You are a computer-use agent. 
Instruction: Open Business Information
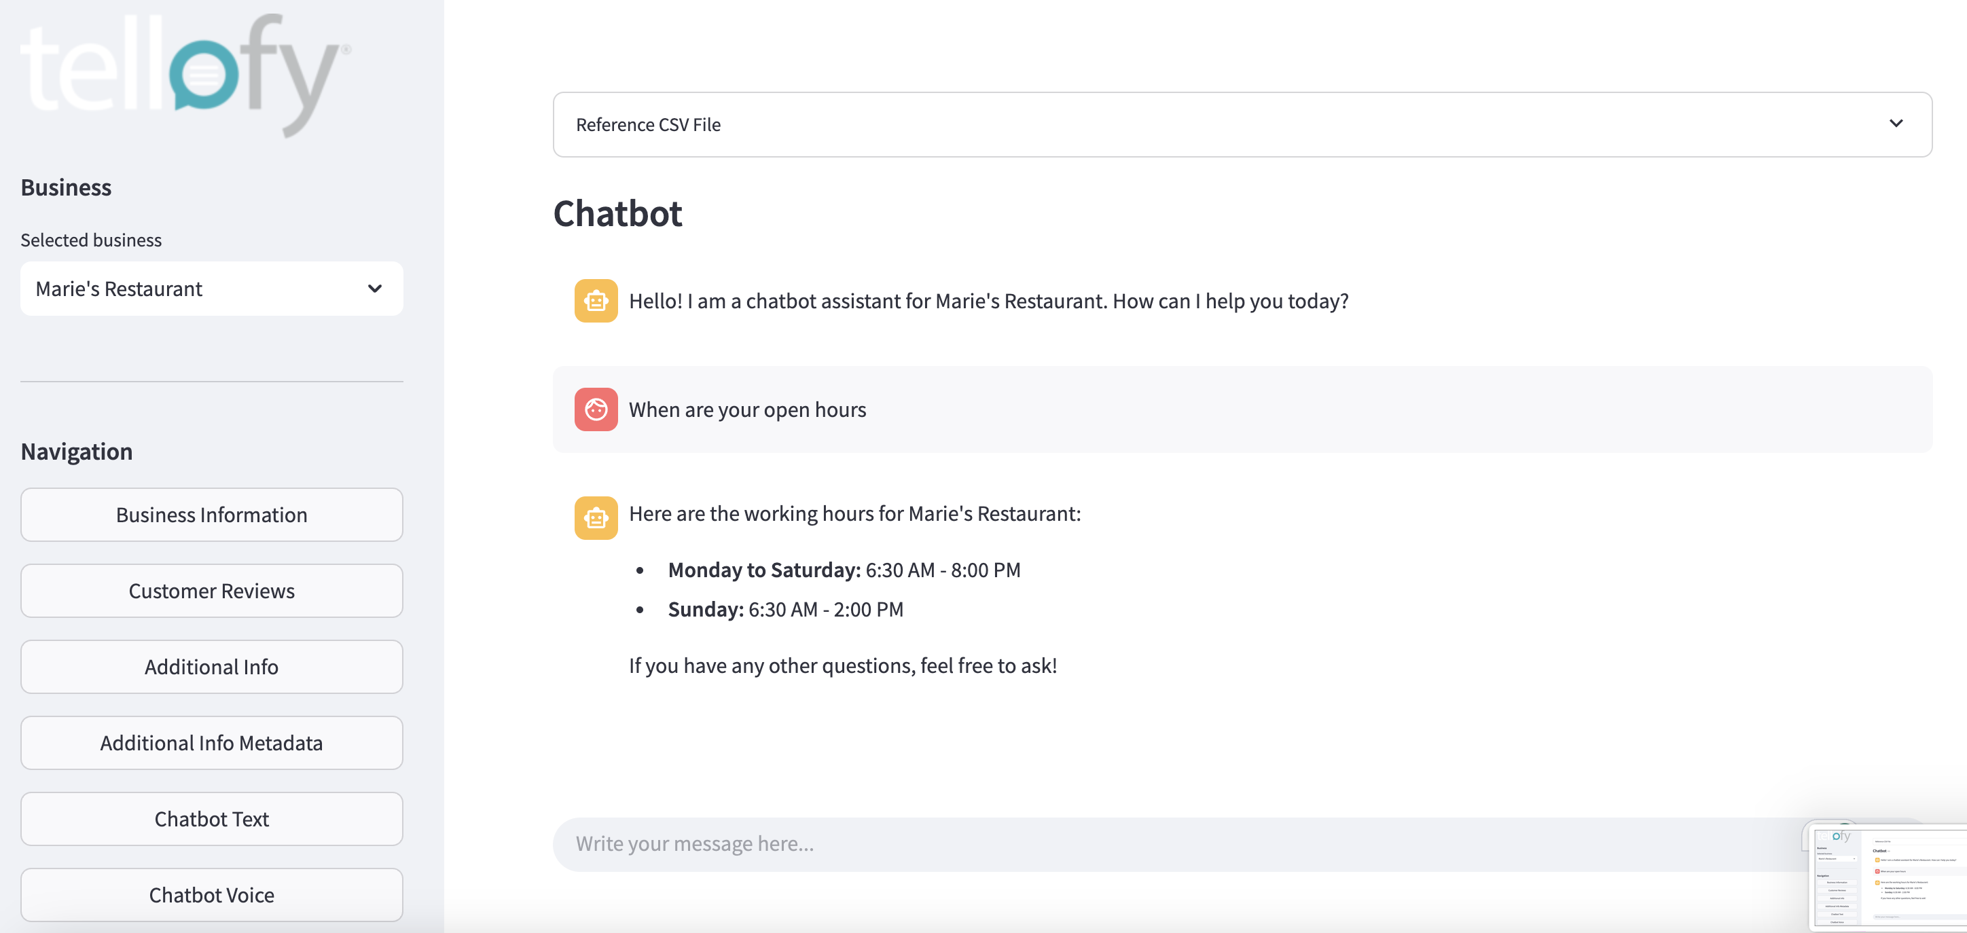tap(211, 514)
